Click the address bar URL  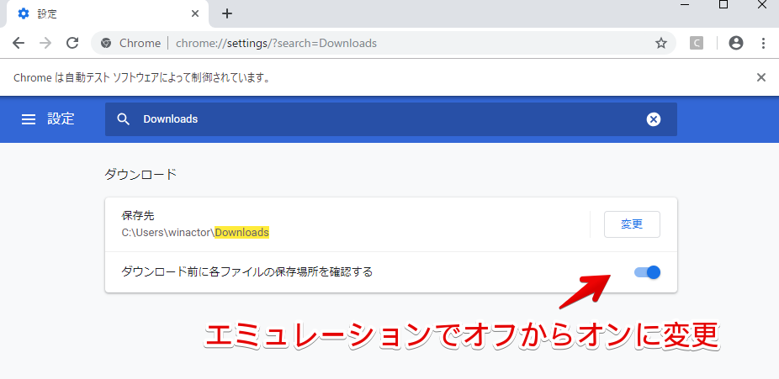tap(276, 43)
